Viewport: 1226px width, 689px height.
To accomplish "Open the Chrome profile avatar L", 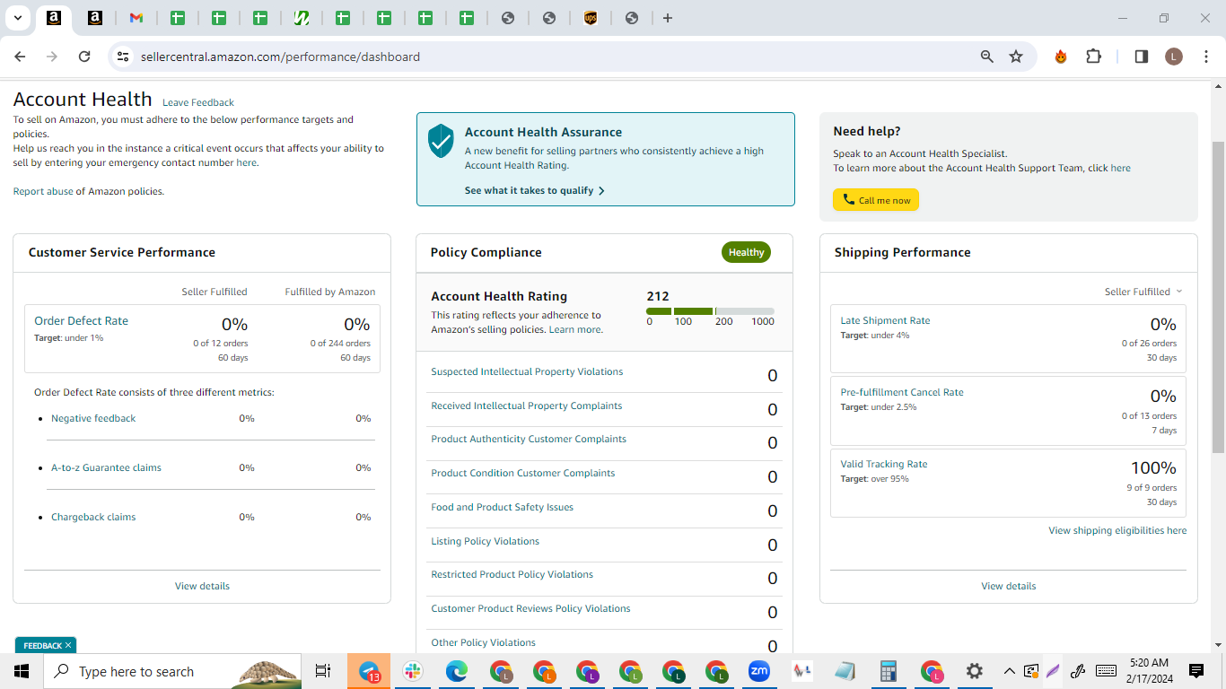I will coord(1174,57).
